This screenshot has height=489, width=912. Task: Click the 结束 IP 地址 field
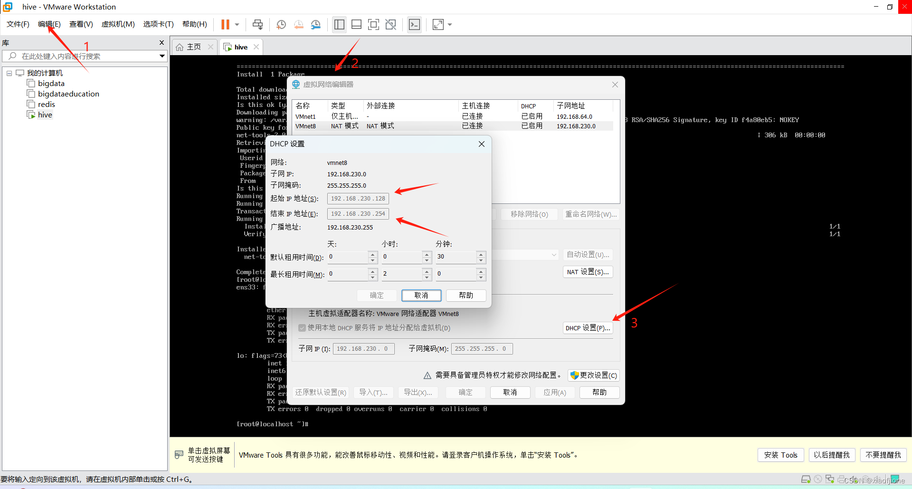(358, 214)
